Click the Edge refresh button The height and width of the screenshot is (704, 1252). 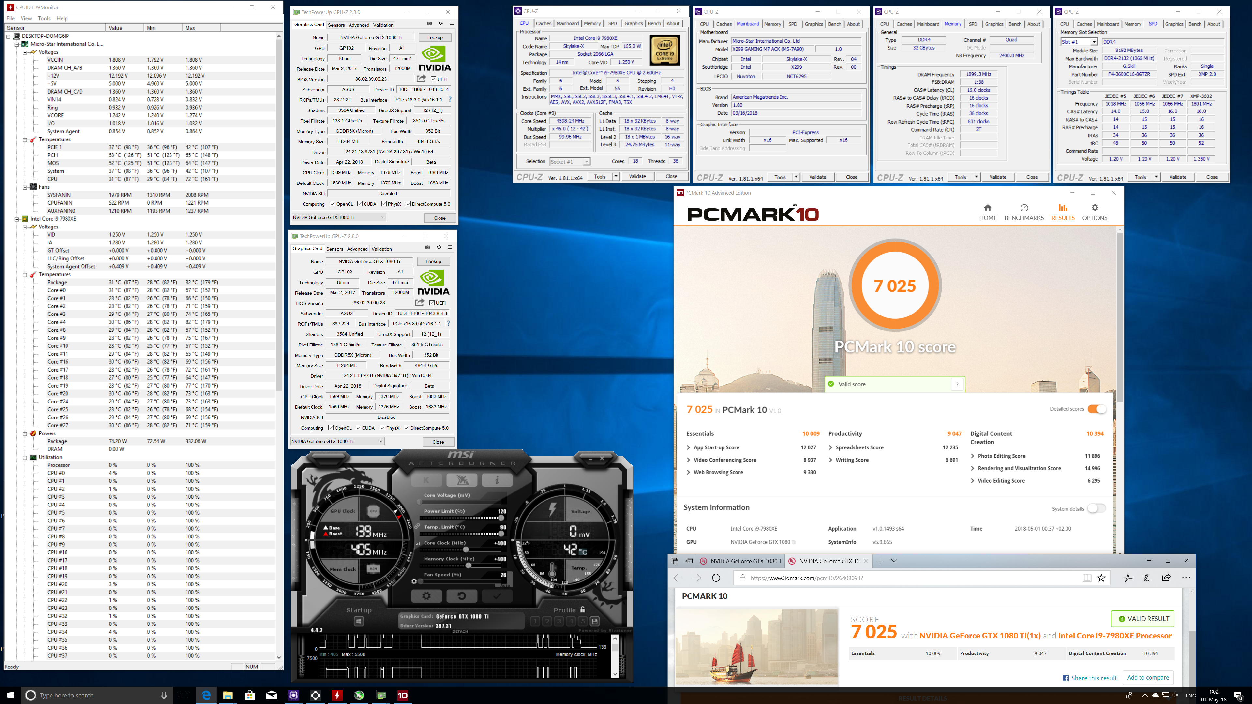[x=716, y=578]
